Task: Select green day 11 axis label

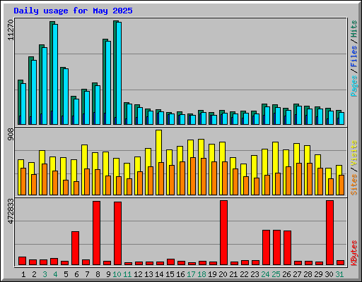Action: (x=127, y=274)
